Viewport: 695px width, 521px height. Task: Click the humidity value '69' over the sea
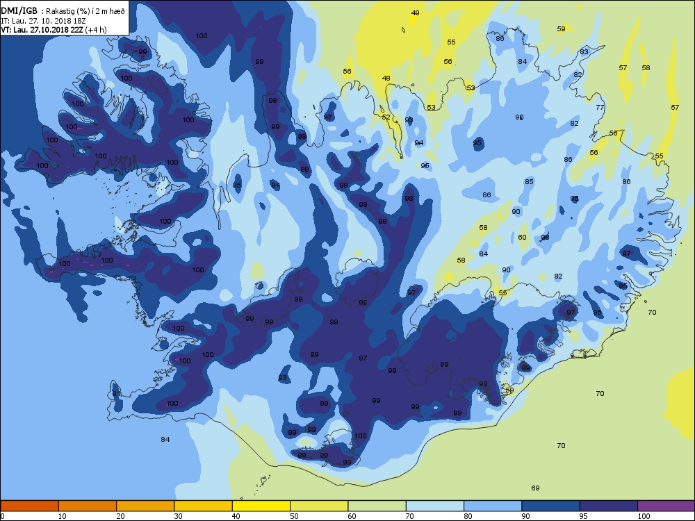tap(535, 488)
